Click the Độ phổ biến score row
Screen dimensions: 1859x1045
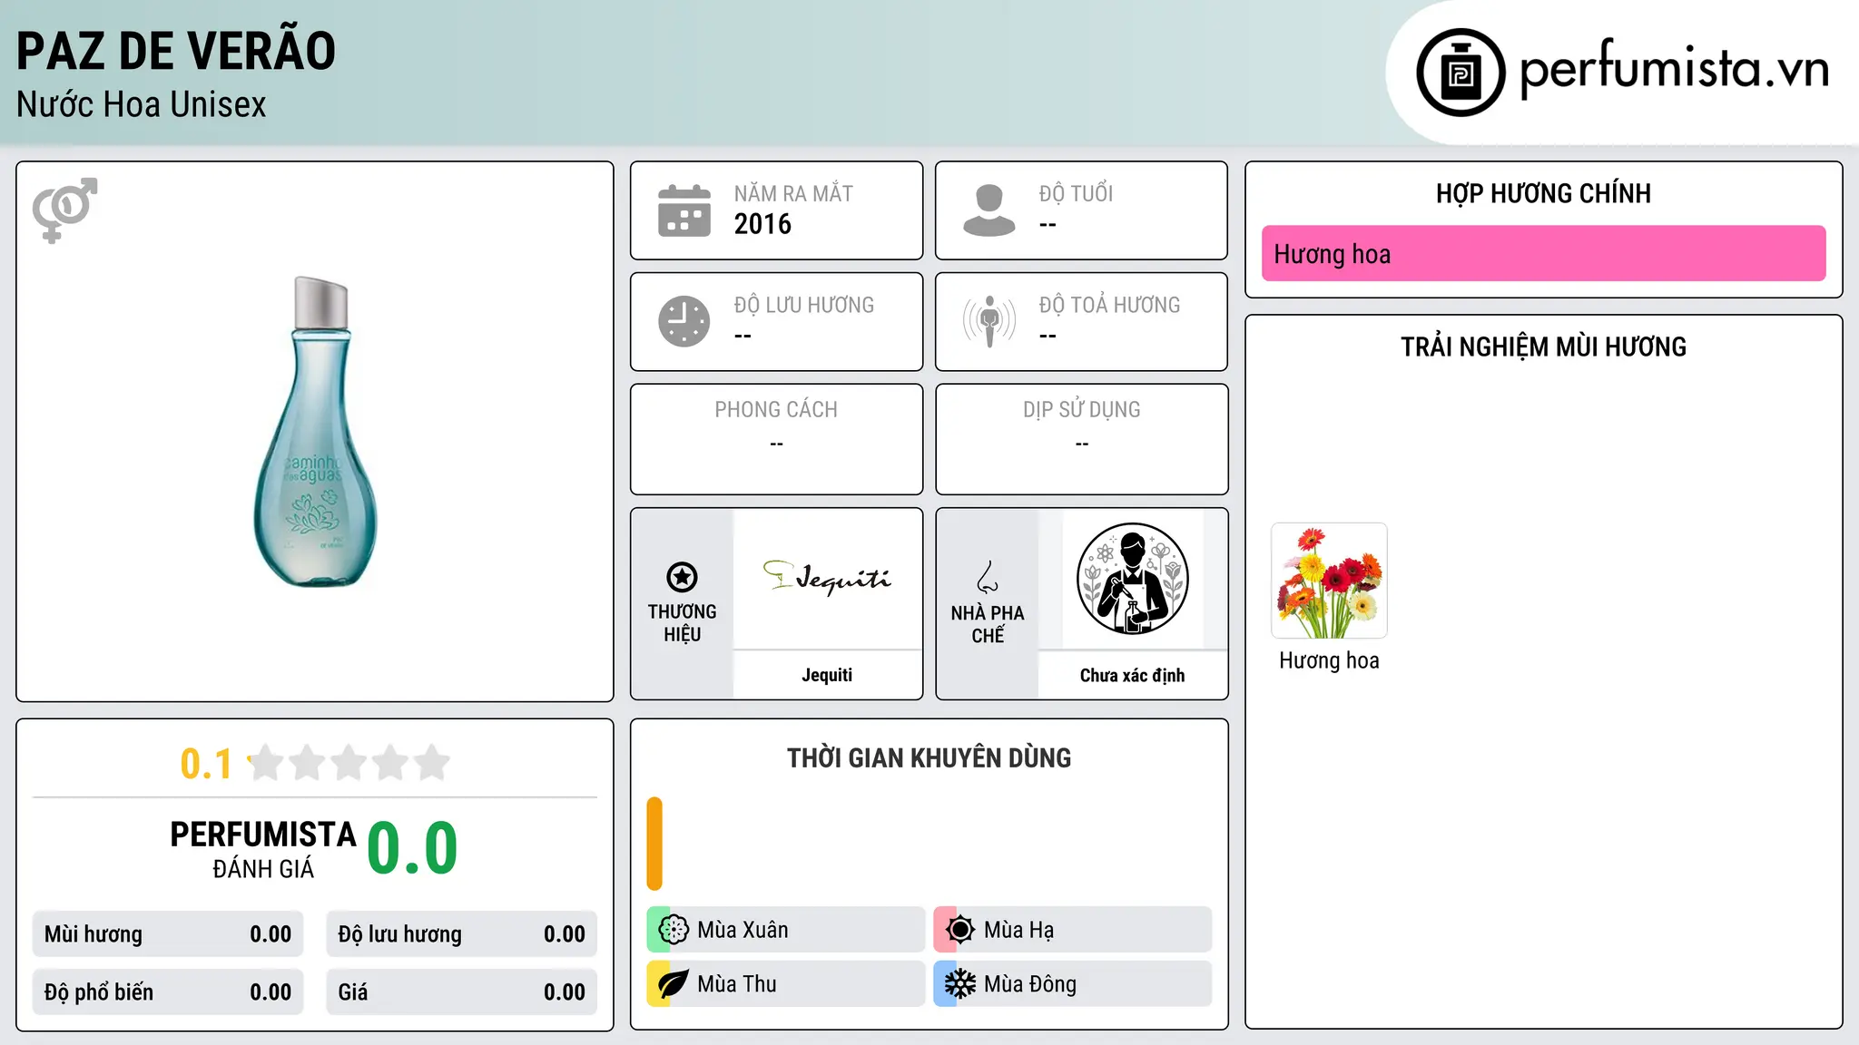[x=168, y=992]
